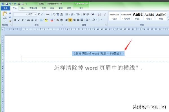This screenshot has height=112, width=169.
Task: Apply superscript formatting
Action: [x=36, y=20]
